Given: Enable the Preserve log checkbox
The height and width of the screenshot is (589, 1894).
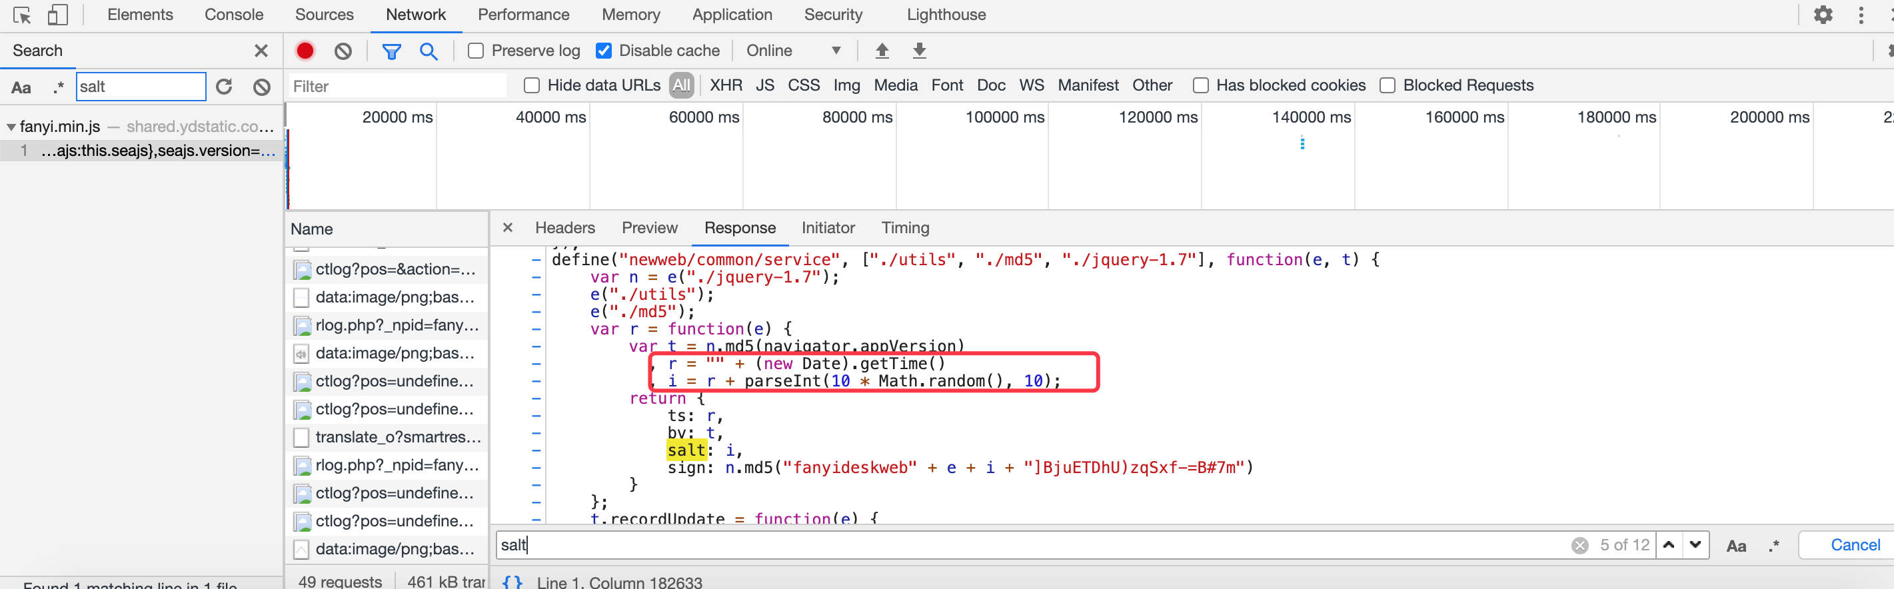Looking at the screenshot, I should click(x=476, y=51).
